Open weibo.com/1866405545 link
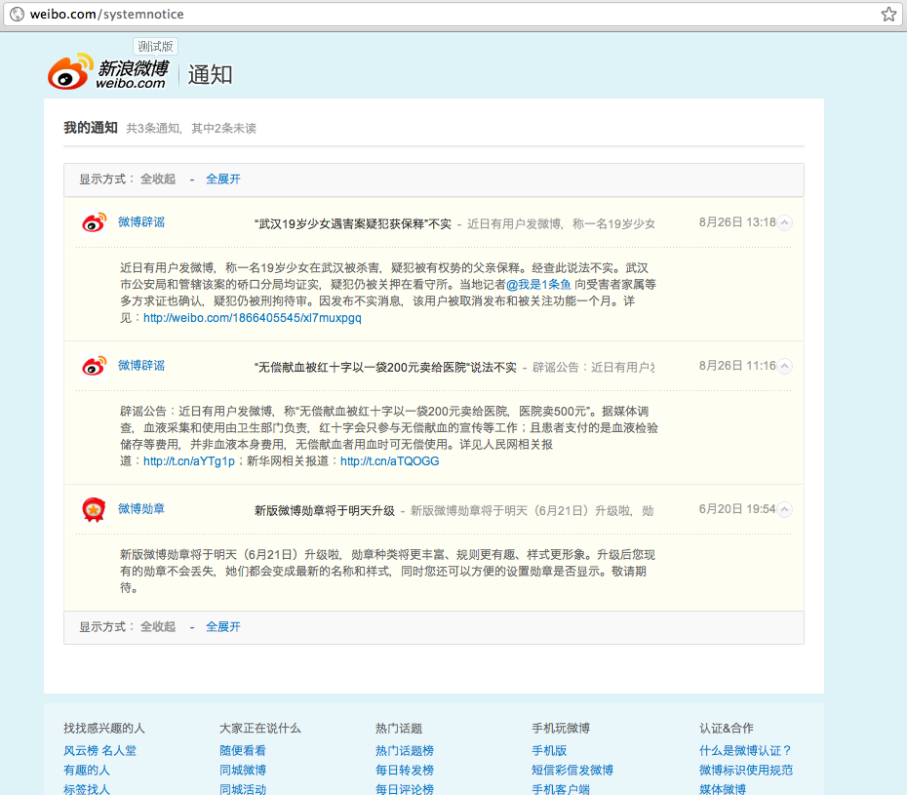 coord(253,318)
